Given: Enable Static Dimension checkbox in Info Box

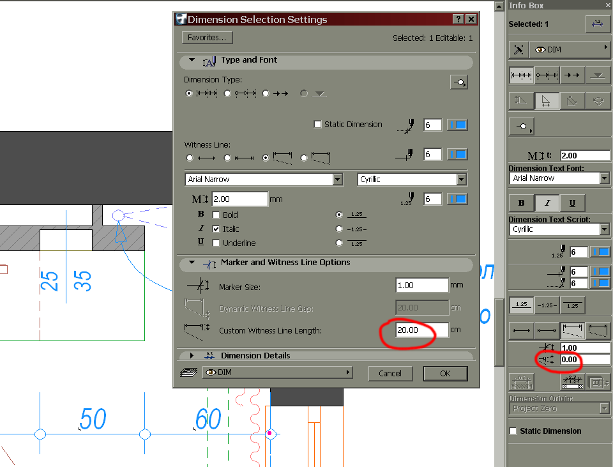Looking at the screenshot, I should pyautogui.click(x=513, y=431).
